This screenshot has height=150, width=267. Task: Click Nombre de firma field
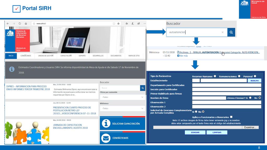[209, 98]
